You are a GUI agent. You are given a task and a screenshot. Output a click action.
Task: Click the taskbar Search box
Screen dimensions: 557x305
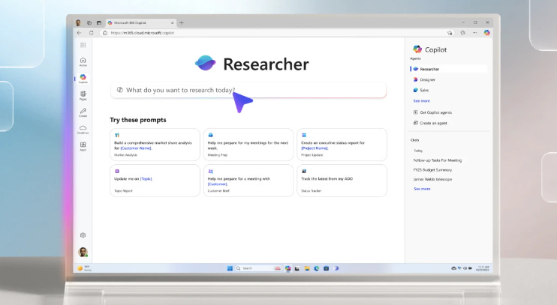point(258,268)
